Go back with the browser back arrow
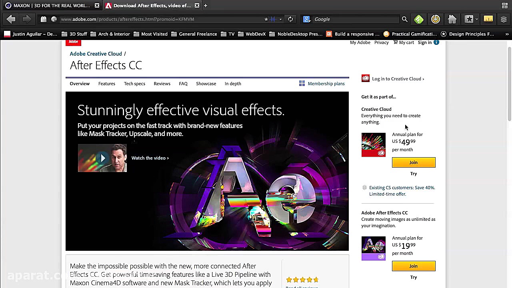 click(x=11, y=19)
